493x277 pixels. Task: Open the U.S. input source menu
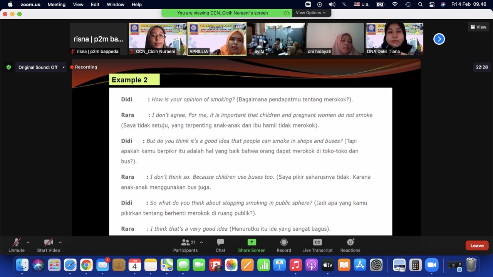(x=361, y=4)
